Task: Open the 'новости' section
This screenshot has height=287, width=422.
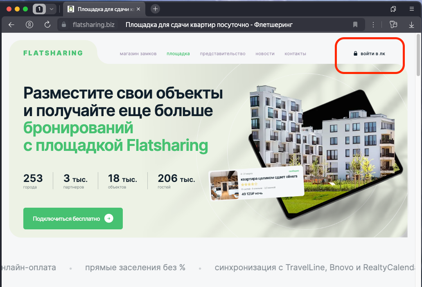Action: 265,54
